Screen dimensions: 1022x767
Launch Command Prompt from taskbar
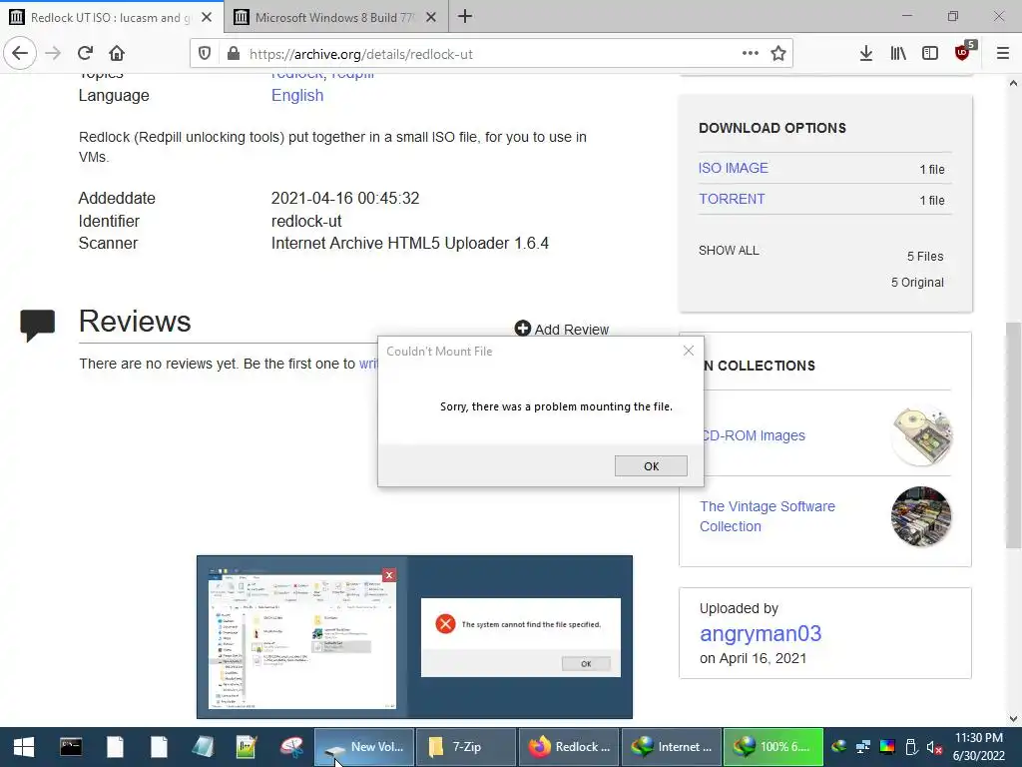71,747
